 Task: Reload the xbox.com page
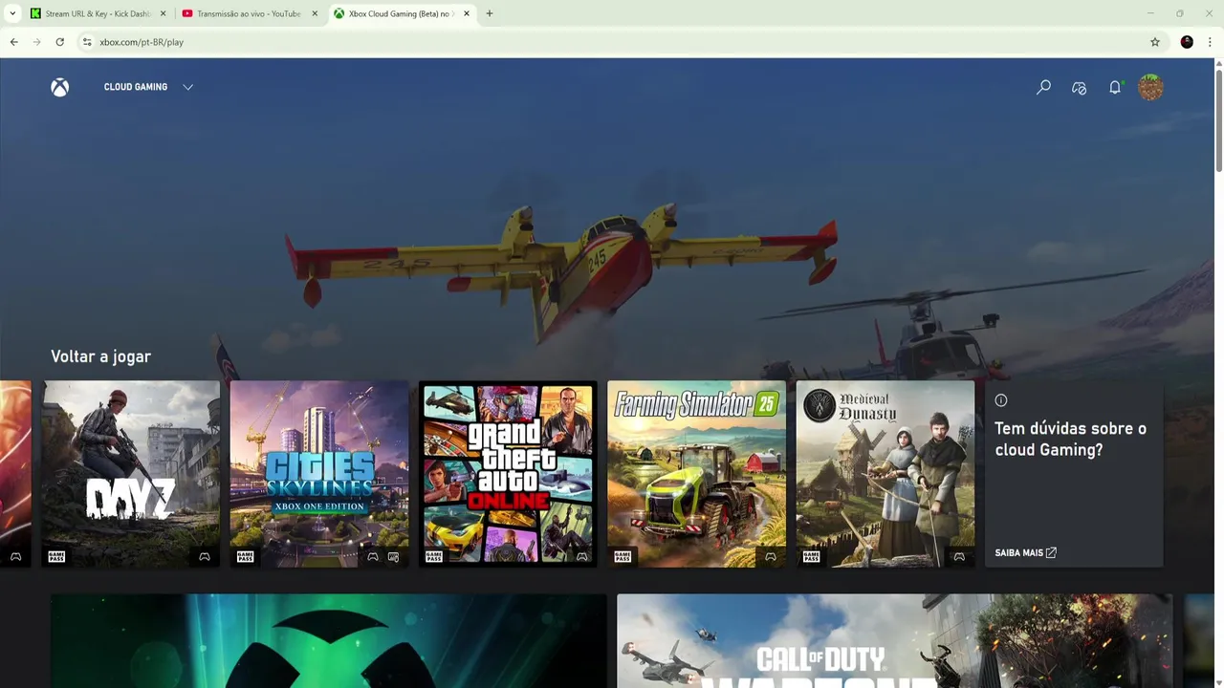click(59, 42)
